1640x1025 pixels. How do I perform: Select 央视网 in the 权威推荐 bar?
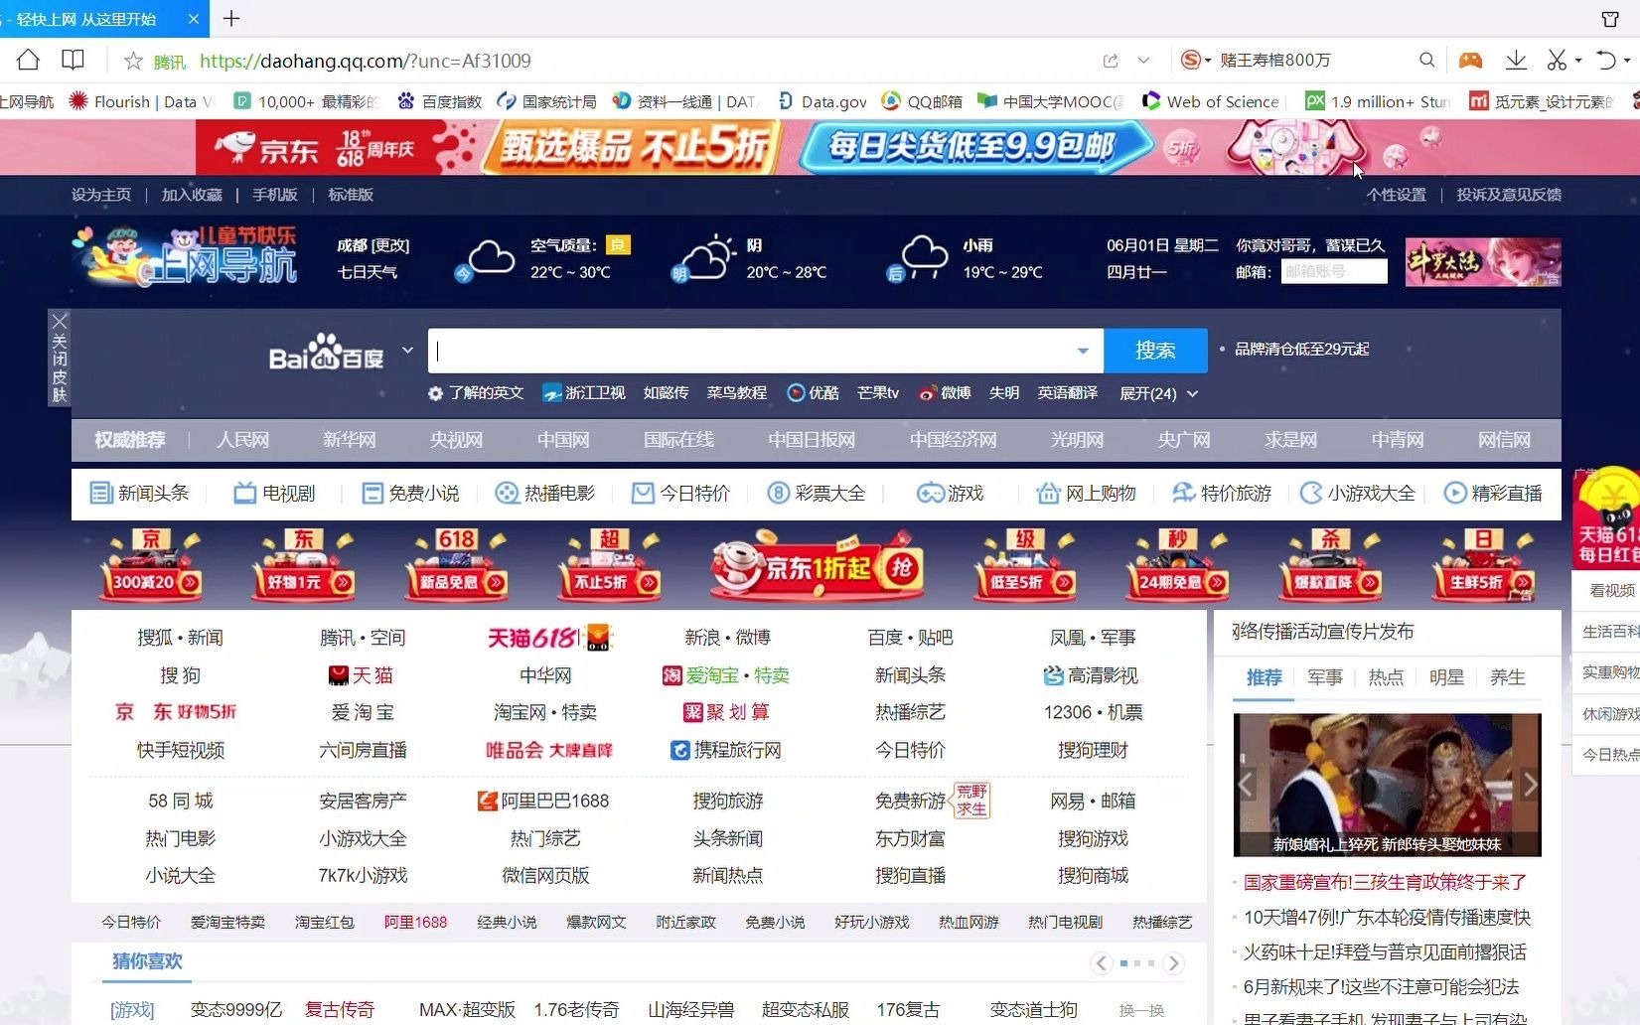[456, 440]
